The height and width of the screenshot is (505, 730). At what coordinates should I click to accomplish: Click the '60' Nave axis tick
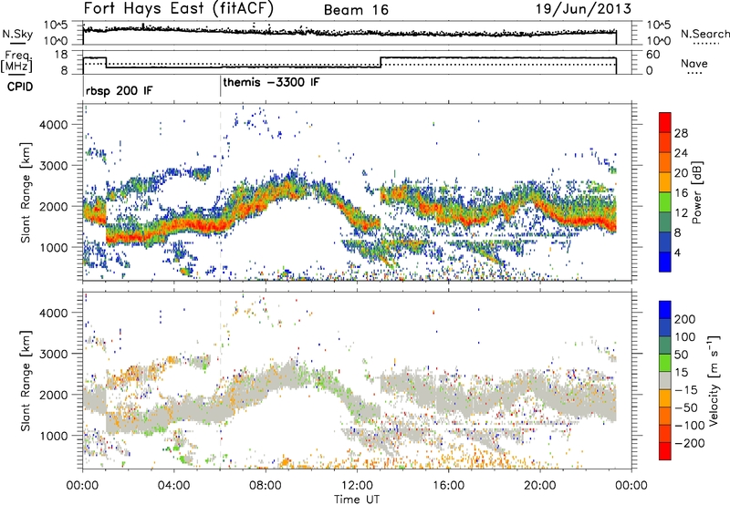tap(653, 55)
